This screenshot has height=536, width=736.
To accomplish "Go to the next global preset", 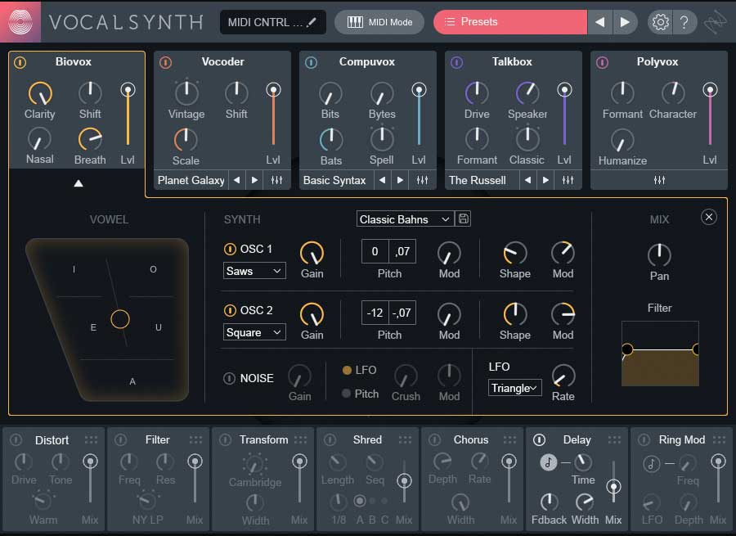I will pos(625,22).
